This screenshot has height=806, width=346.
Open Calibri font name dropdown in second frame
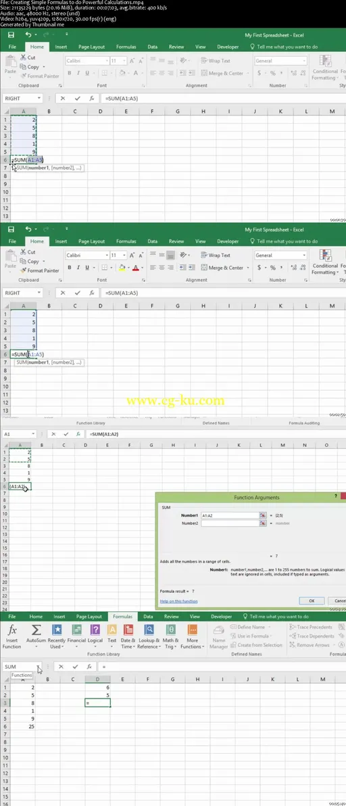(107, 255)
